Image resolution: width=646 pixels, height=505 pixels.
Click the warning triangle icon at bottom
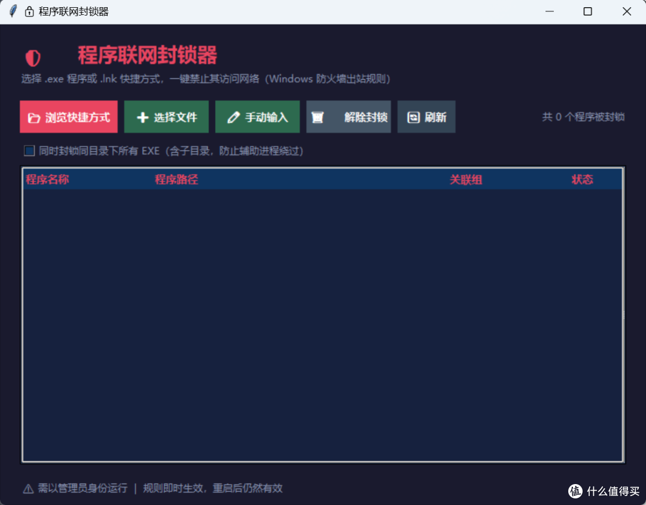click(x=29, y=489)
